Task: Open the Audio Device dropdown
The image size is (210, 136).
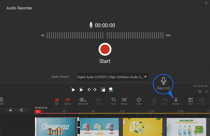Action: (x=113, y=77)
